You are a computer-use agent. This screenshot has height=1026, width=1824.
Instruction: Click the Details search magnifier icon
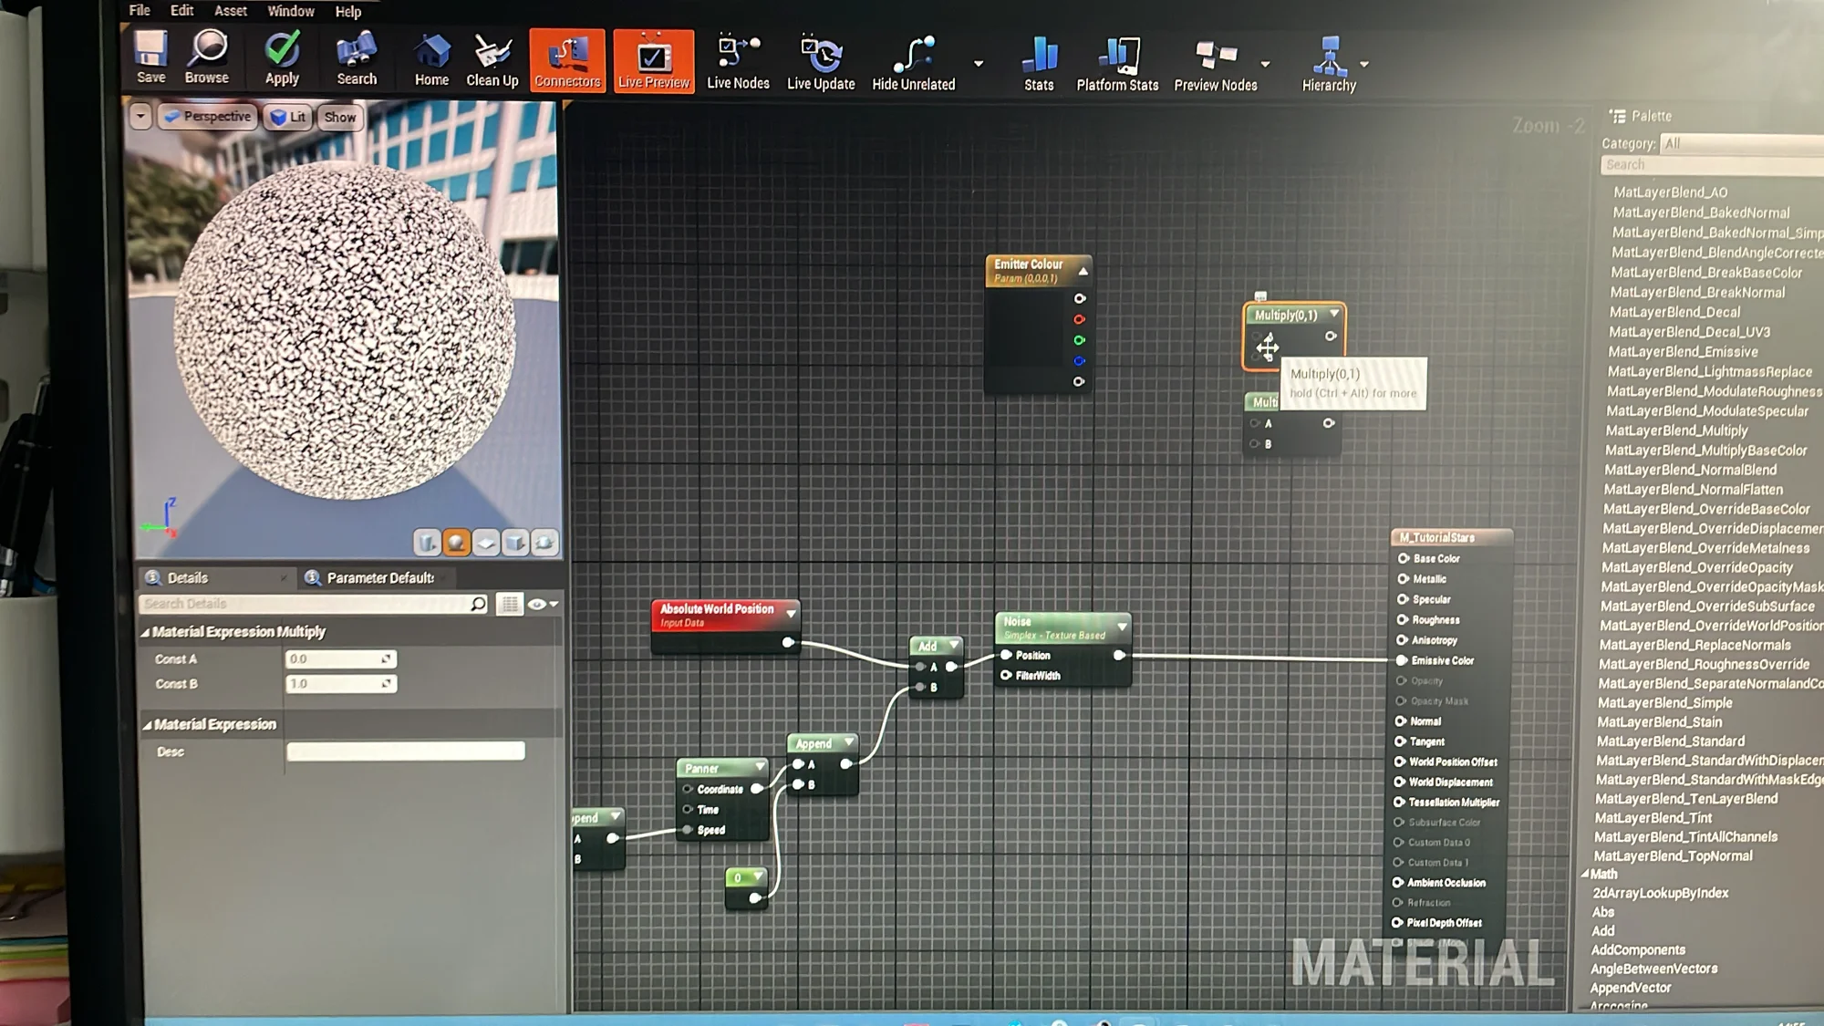[x=478, y=604]
